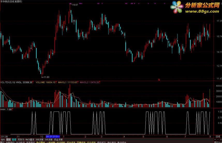
Task: Open the 管理 option
Action: pyautogui.click(x=14, y=140)
